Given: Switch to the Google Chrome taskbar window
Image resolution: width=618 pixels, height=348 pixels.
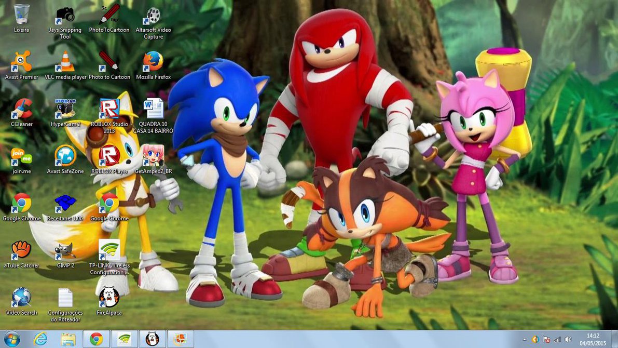Looking at the screenshot, I should [96, 339].
